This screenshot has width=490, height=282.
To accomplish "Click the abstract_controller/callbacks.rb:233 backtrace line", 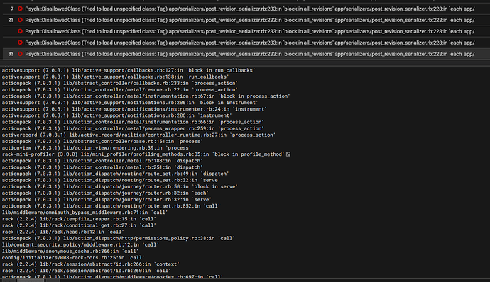I will click(x=120, y=84).
